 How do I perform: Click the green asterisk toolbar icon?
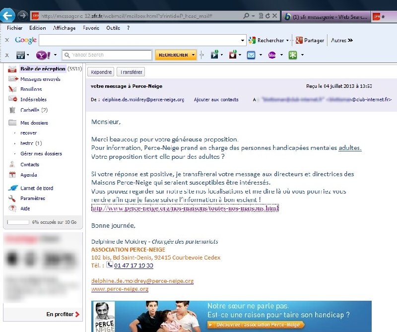point(293,55)
